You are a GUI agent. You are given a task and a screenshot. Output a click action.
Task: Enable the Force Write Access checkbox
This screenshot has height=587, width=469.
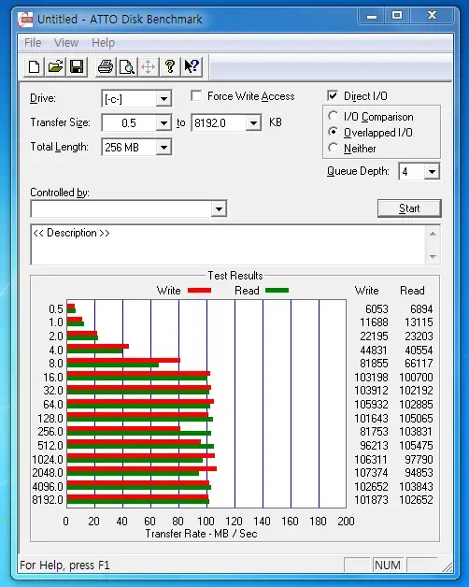click(x=196, y=96)
